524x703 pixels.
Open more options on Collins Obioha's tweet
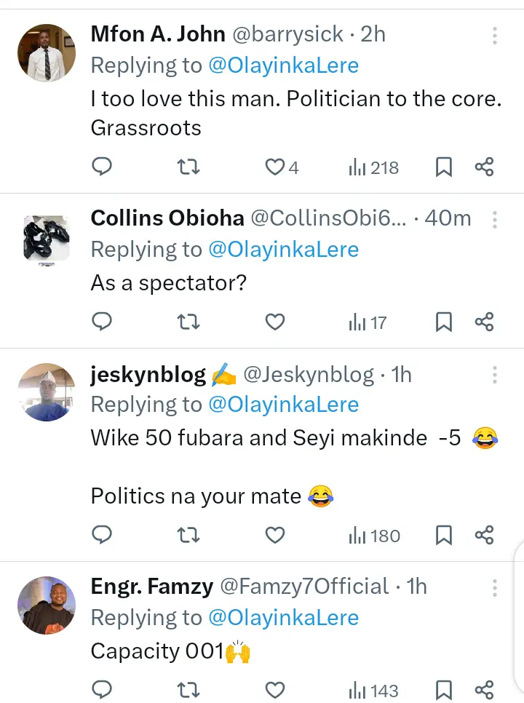(494, 219)
